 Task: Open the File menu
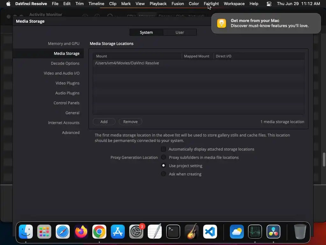click(x=55, y=4)
